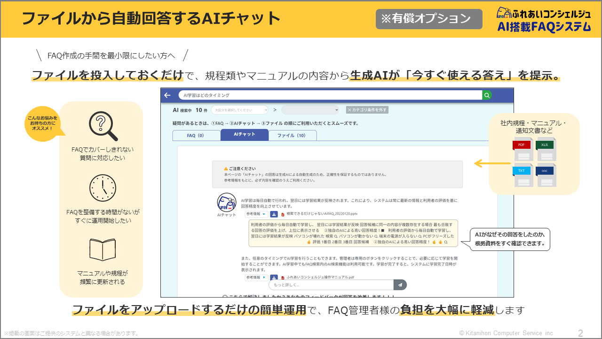Click the back arrow in search header
602x339 pixels.
pos(167,95)
